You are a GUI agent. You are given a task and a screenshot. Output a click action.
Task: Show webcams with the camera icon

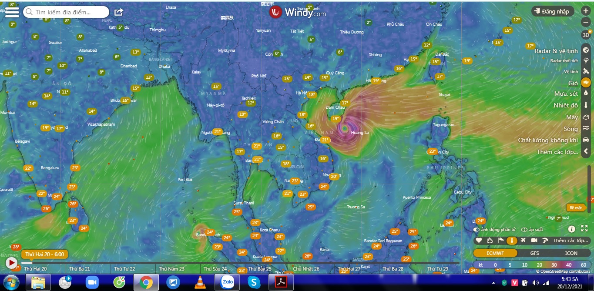pyautogui.click(x=534, y=241)
